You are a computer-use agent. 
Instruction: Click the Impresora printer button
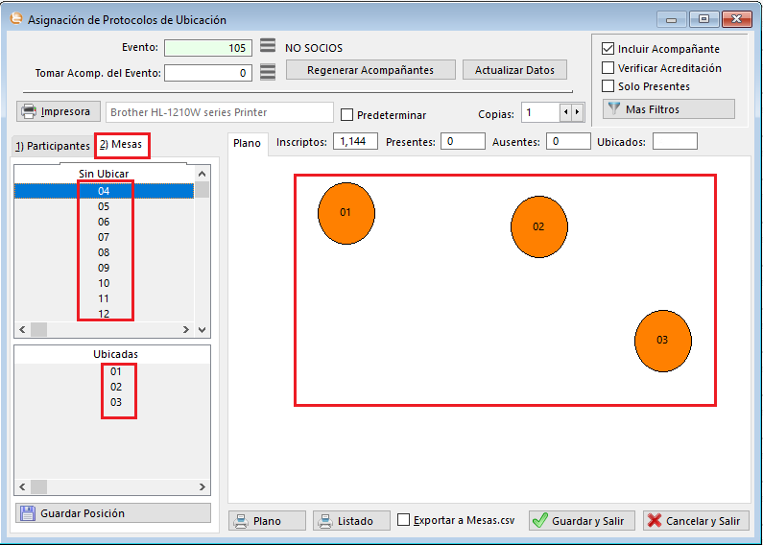click(59, 111)
